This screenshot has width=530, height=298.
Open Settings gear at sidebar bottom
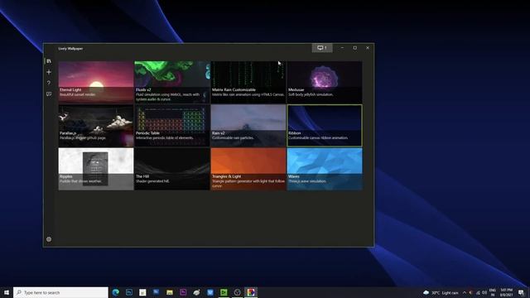tap(49, 239)
